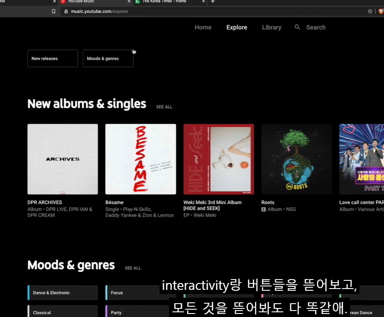Image resolution: width=384 pixels, height=317 pixels.
Task: Open the Roots album cover
Action: 297,159
